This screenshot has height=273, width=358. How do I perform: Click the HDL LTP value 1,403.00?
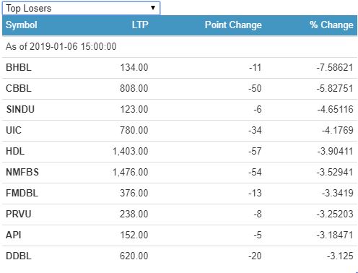coord(131,152)
